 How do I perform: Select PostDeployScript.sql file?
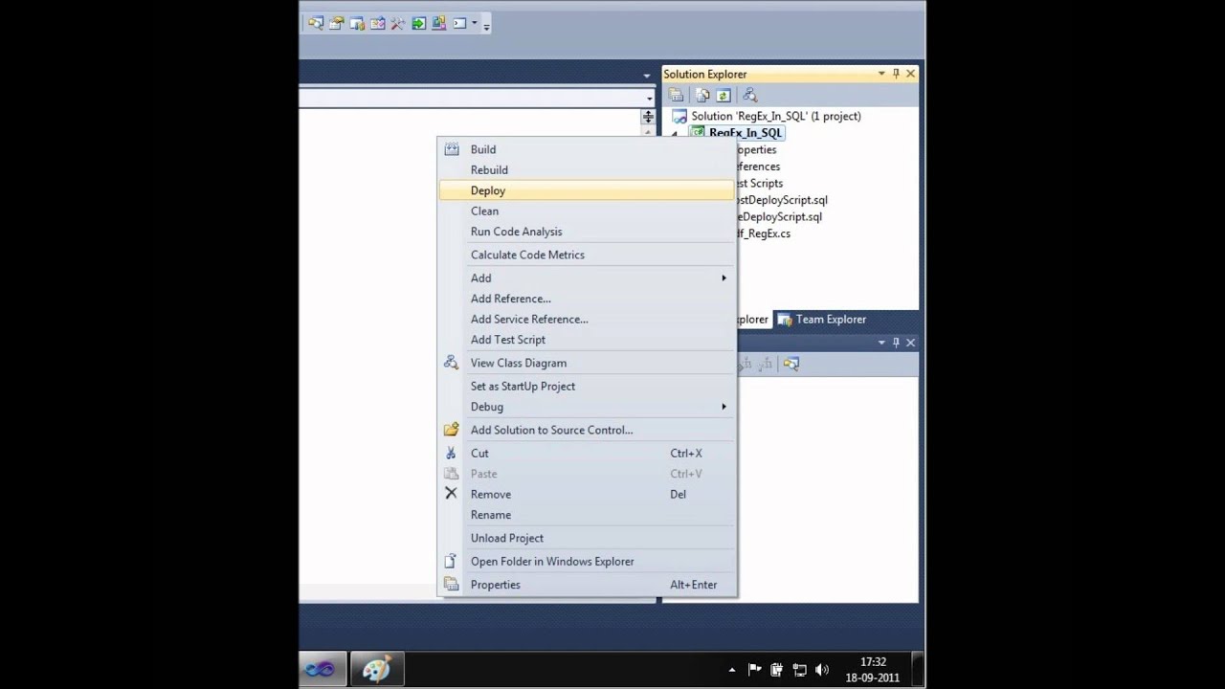click(x=782, y=200)
